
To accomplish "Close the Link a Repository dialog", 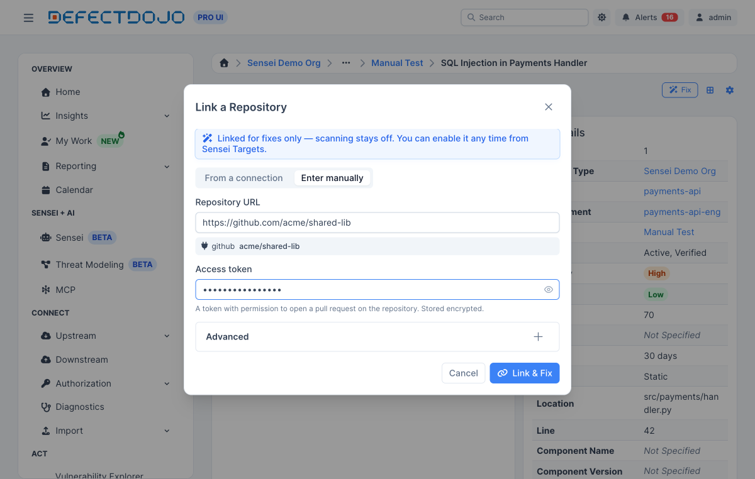I will click(x=549, y=107).
